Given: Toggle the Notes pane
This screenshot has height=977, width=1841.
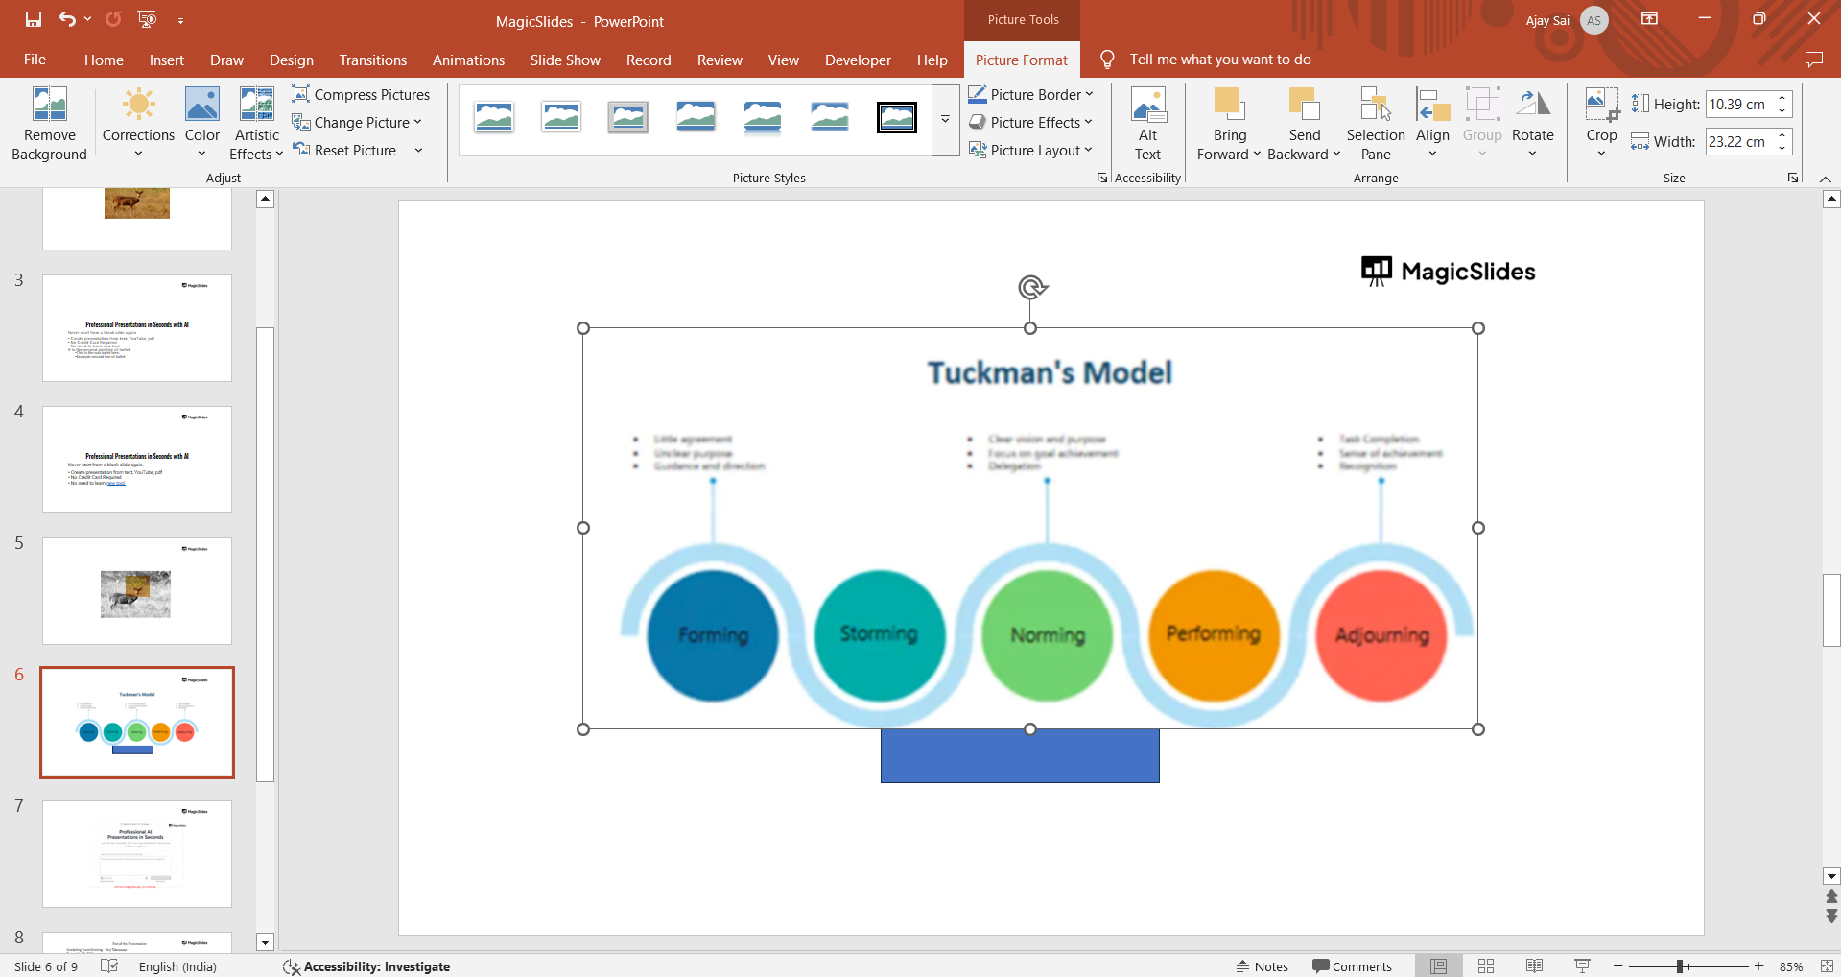Looking at the screenshot, I should pos(1262,966).
